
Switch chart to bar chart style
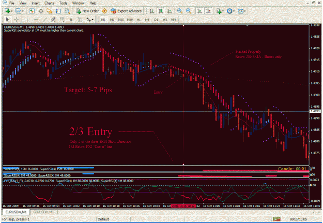coord(152,11)
